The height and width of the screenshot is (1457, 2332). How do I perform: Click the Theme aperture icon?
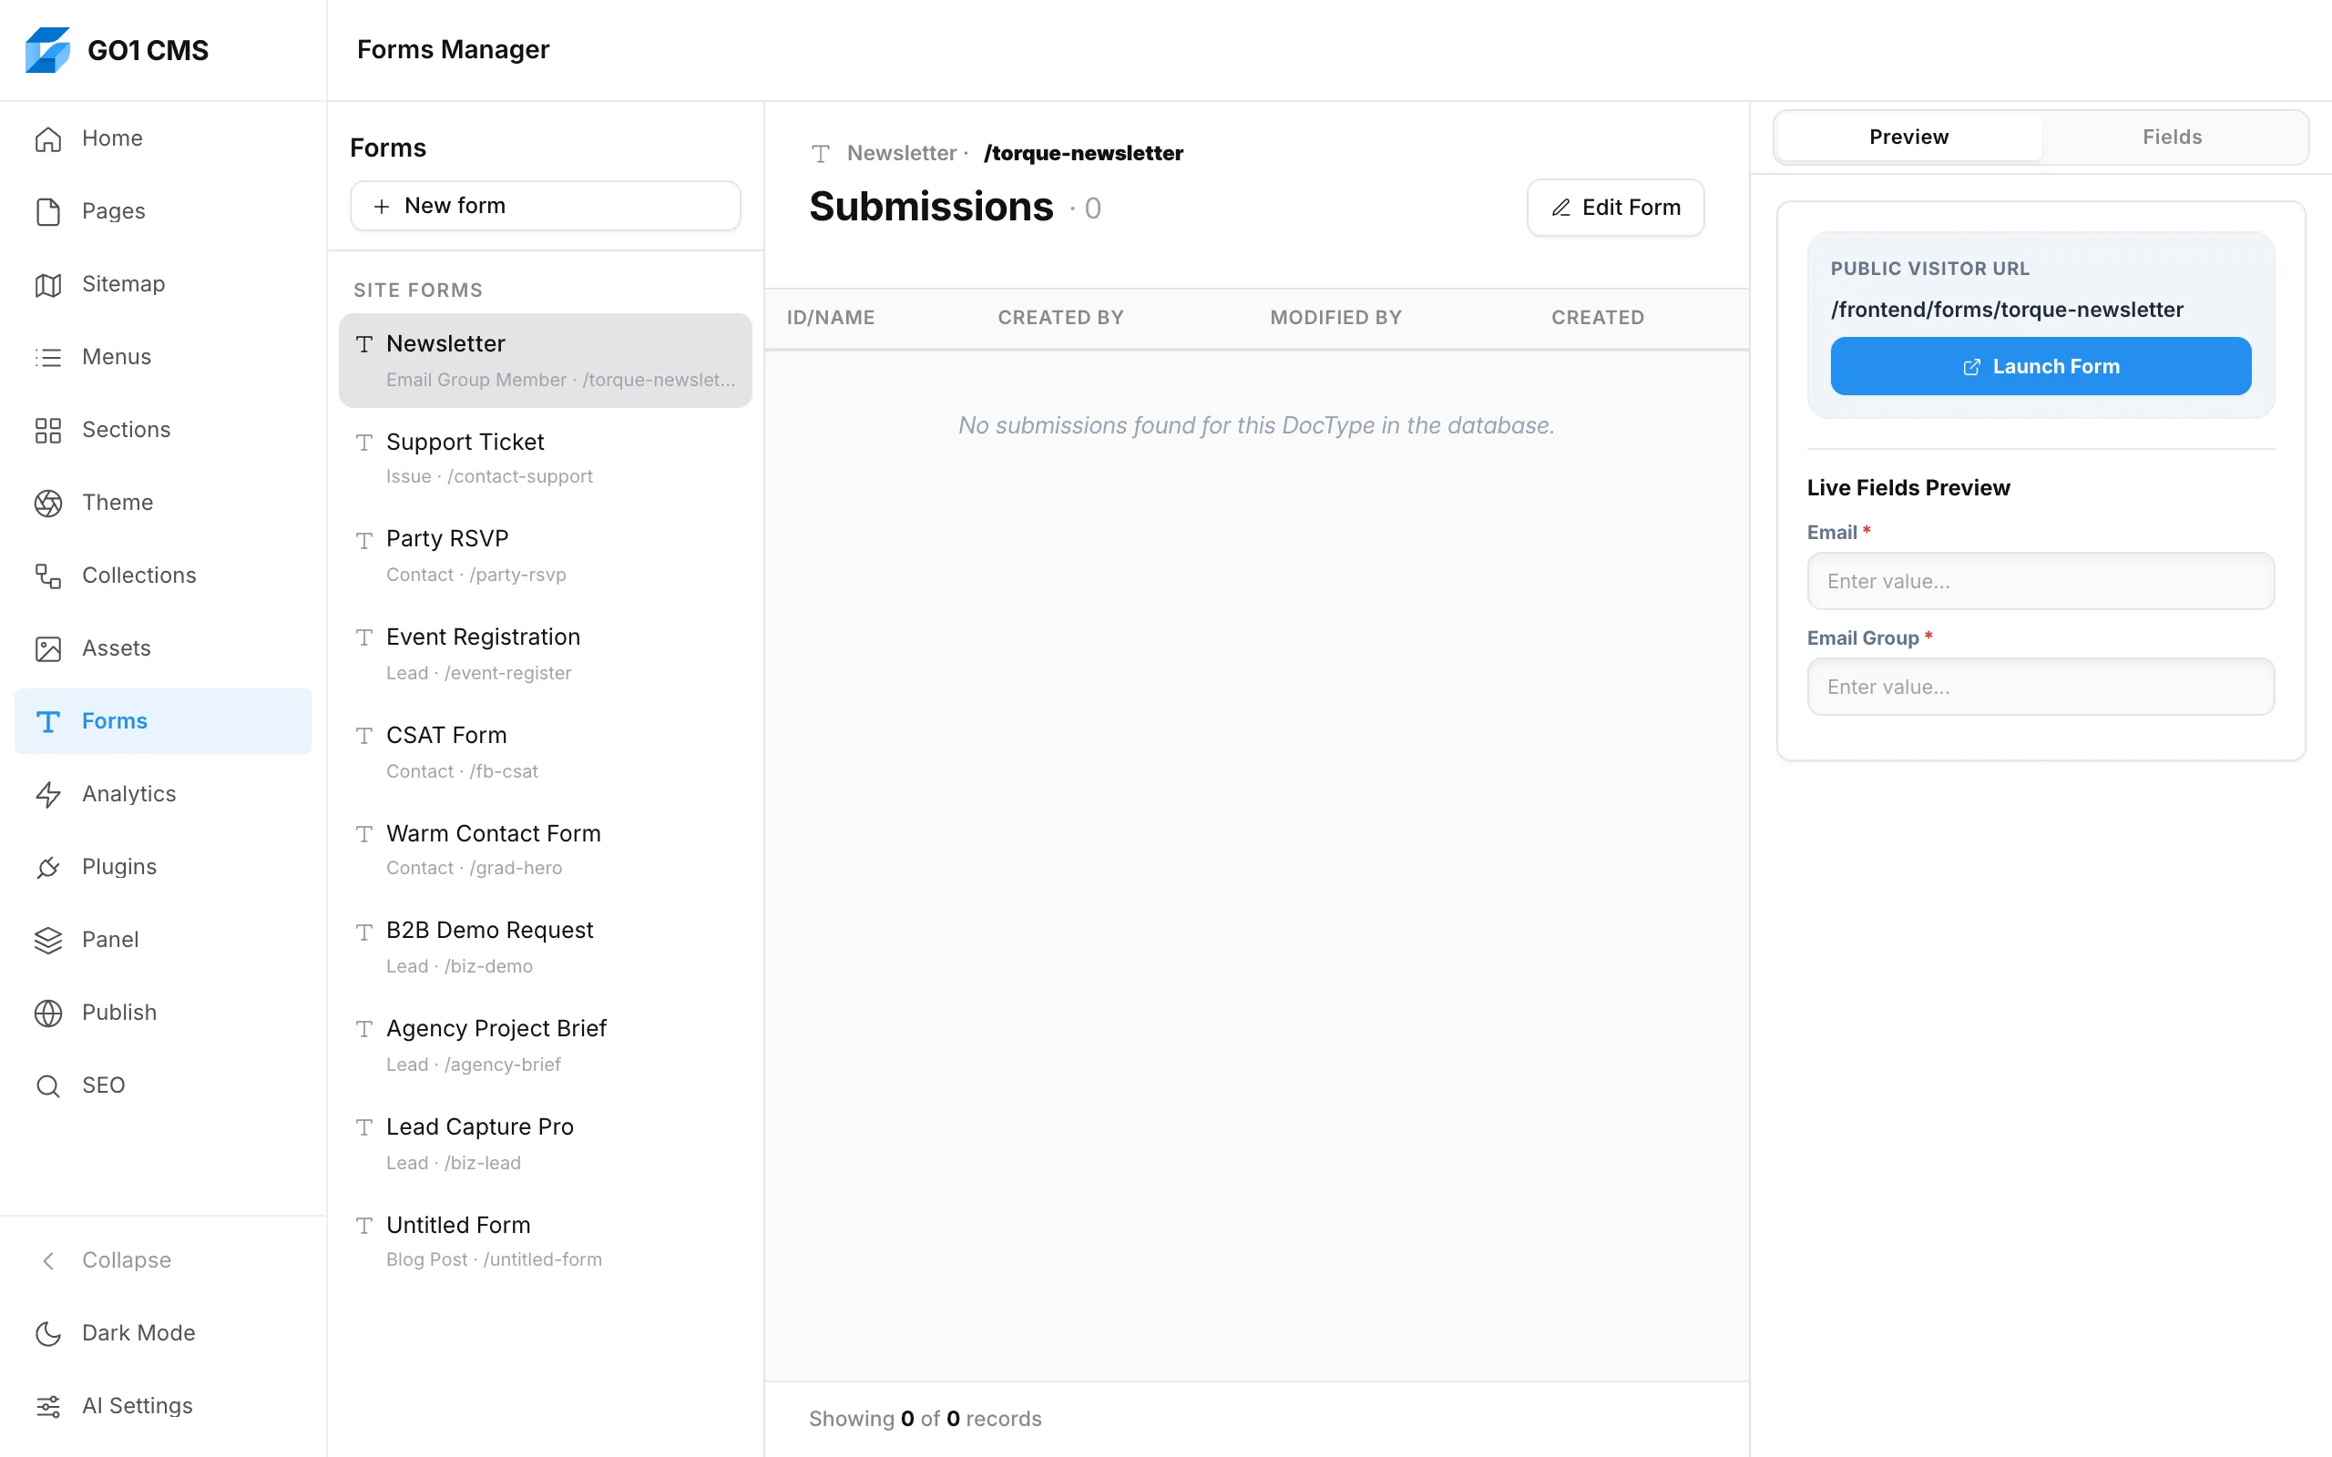48,503
